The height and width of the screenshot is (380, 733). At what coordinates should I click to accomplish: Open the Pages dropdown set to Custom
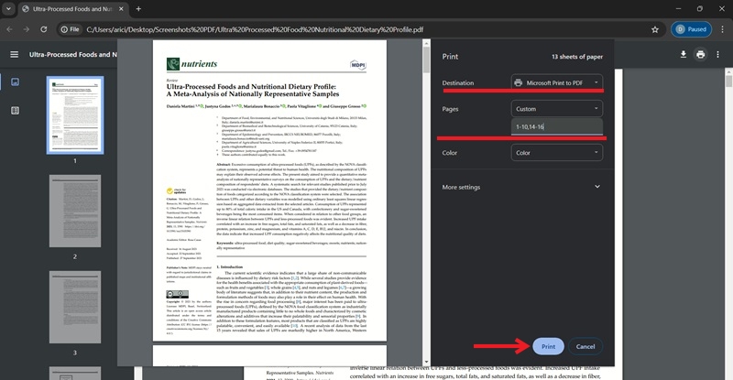[x=557, y=109]
